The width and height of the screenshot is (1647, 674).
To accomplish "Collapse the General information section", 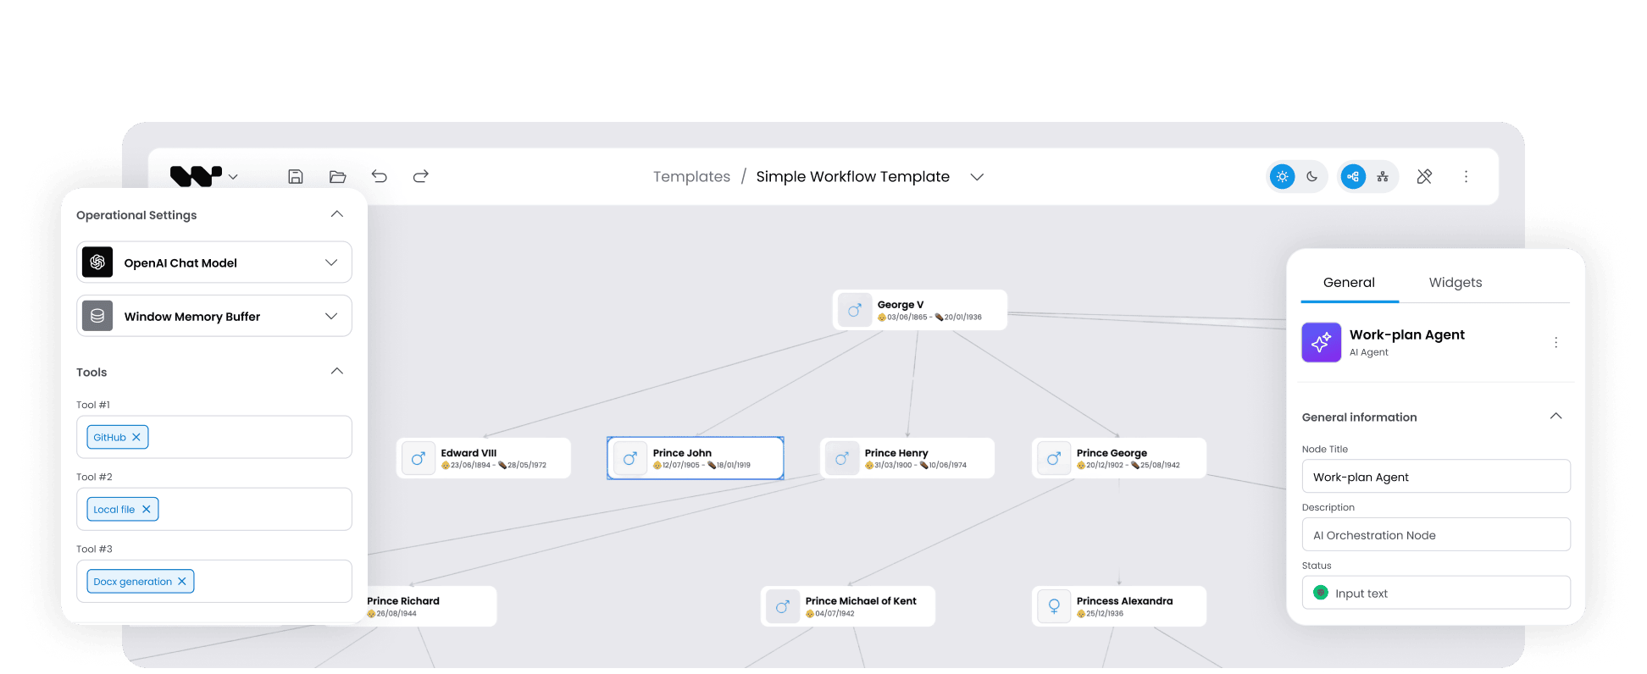I will coord(1555,417).
